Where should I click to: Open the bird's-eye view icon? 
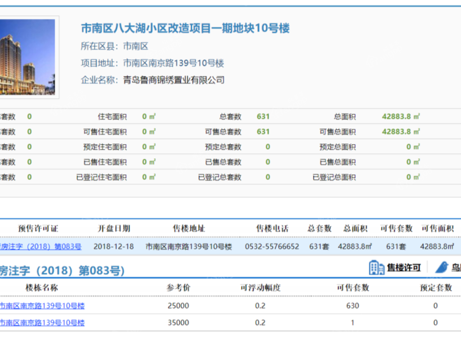[x=442, y=268]
